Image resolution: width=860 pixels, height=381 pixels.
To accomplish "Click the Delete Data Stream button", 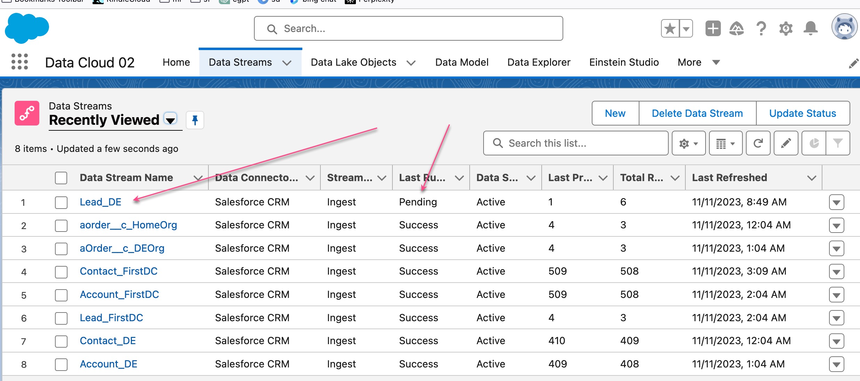I will (697, 113).
